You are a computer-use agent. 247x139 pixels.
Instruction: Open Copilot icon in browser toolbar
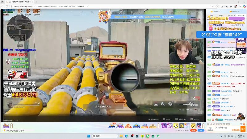[x=244, y=6]
